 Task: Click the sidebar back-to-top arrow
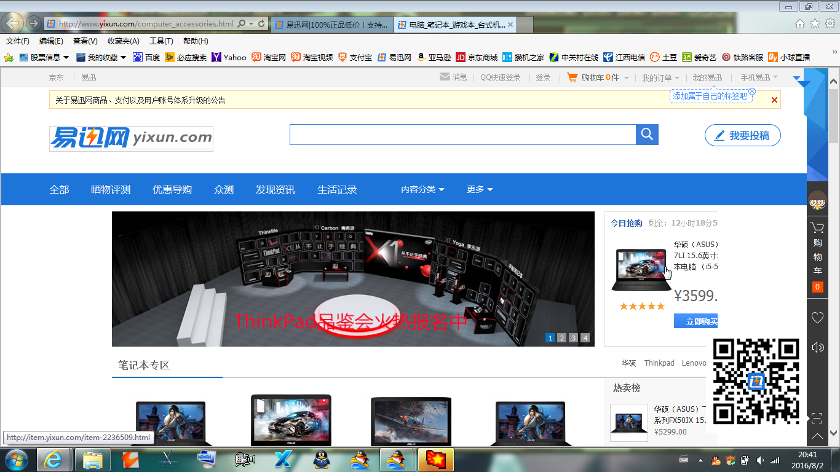coord(817,436)
